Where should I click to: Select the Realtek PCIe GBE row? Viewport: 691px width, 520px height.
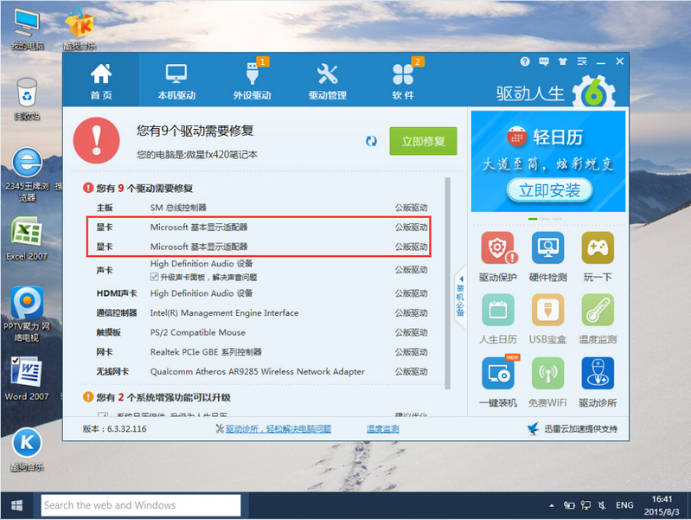(262, 352)
